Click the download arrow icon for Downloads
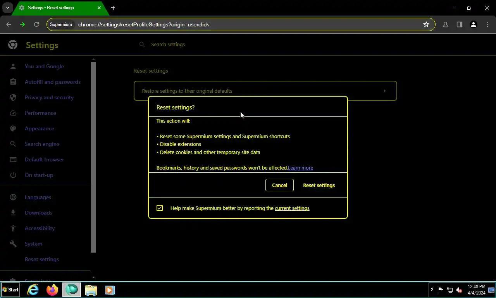The height and width of the screenshot is (298, 496). [x=13, y=213]
